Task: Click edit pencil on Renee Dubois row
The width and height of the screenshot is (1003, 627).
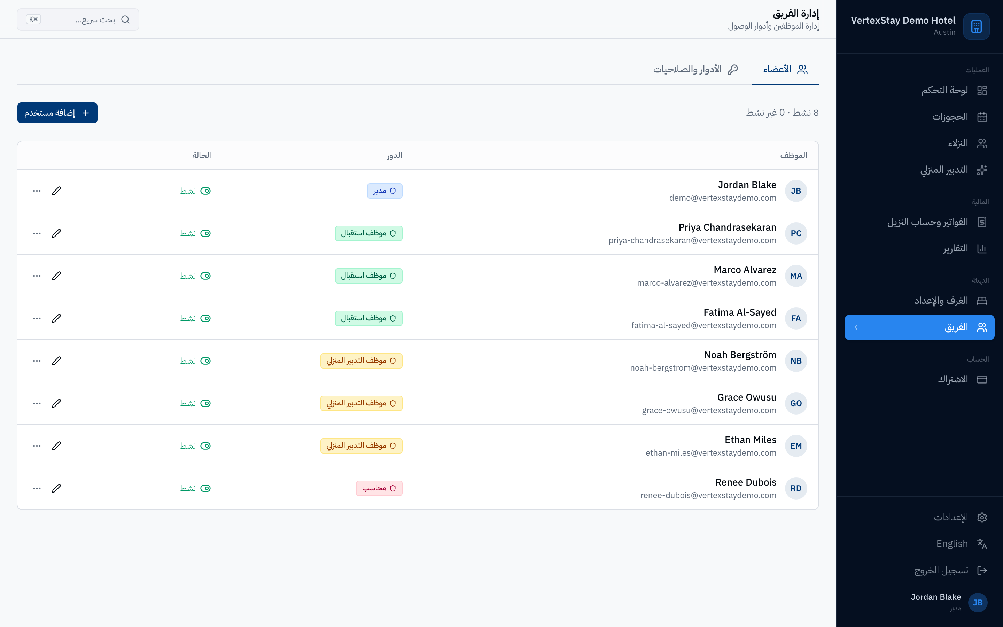Action: click(56, 488)
